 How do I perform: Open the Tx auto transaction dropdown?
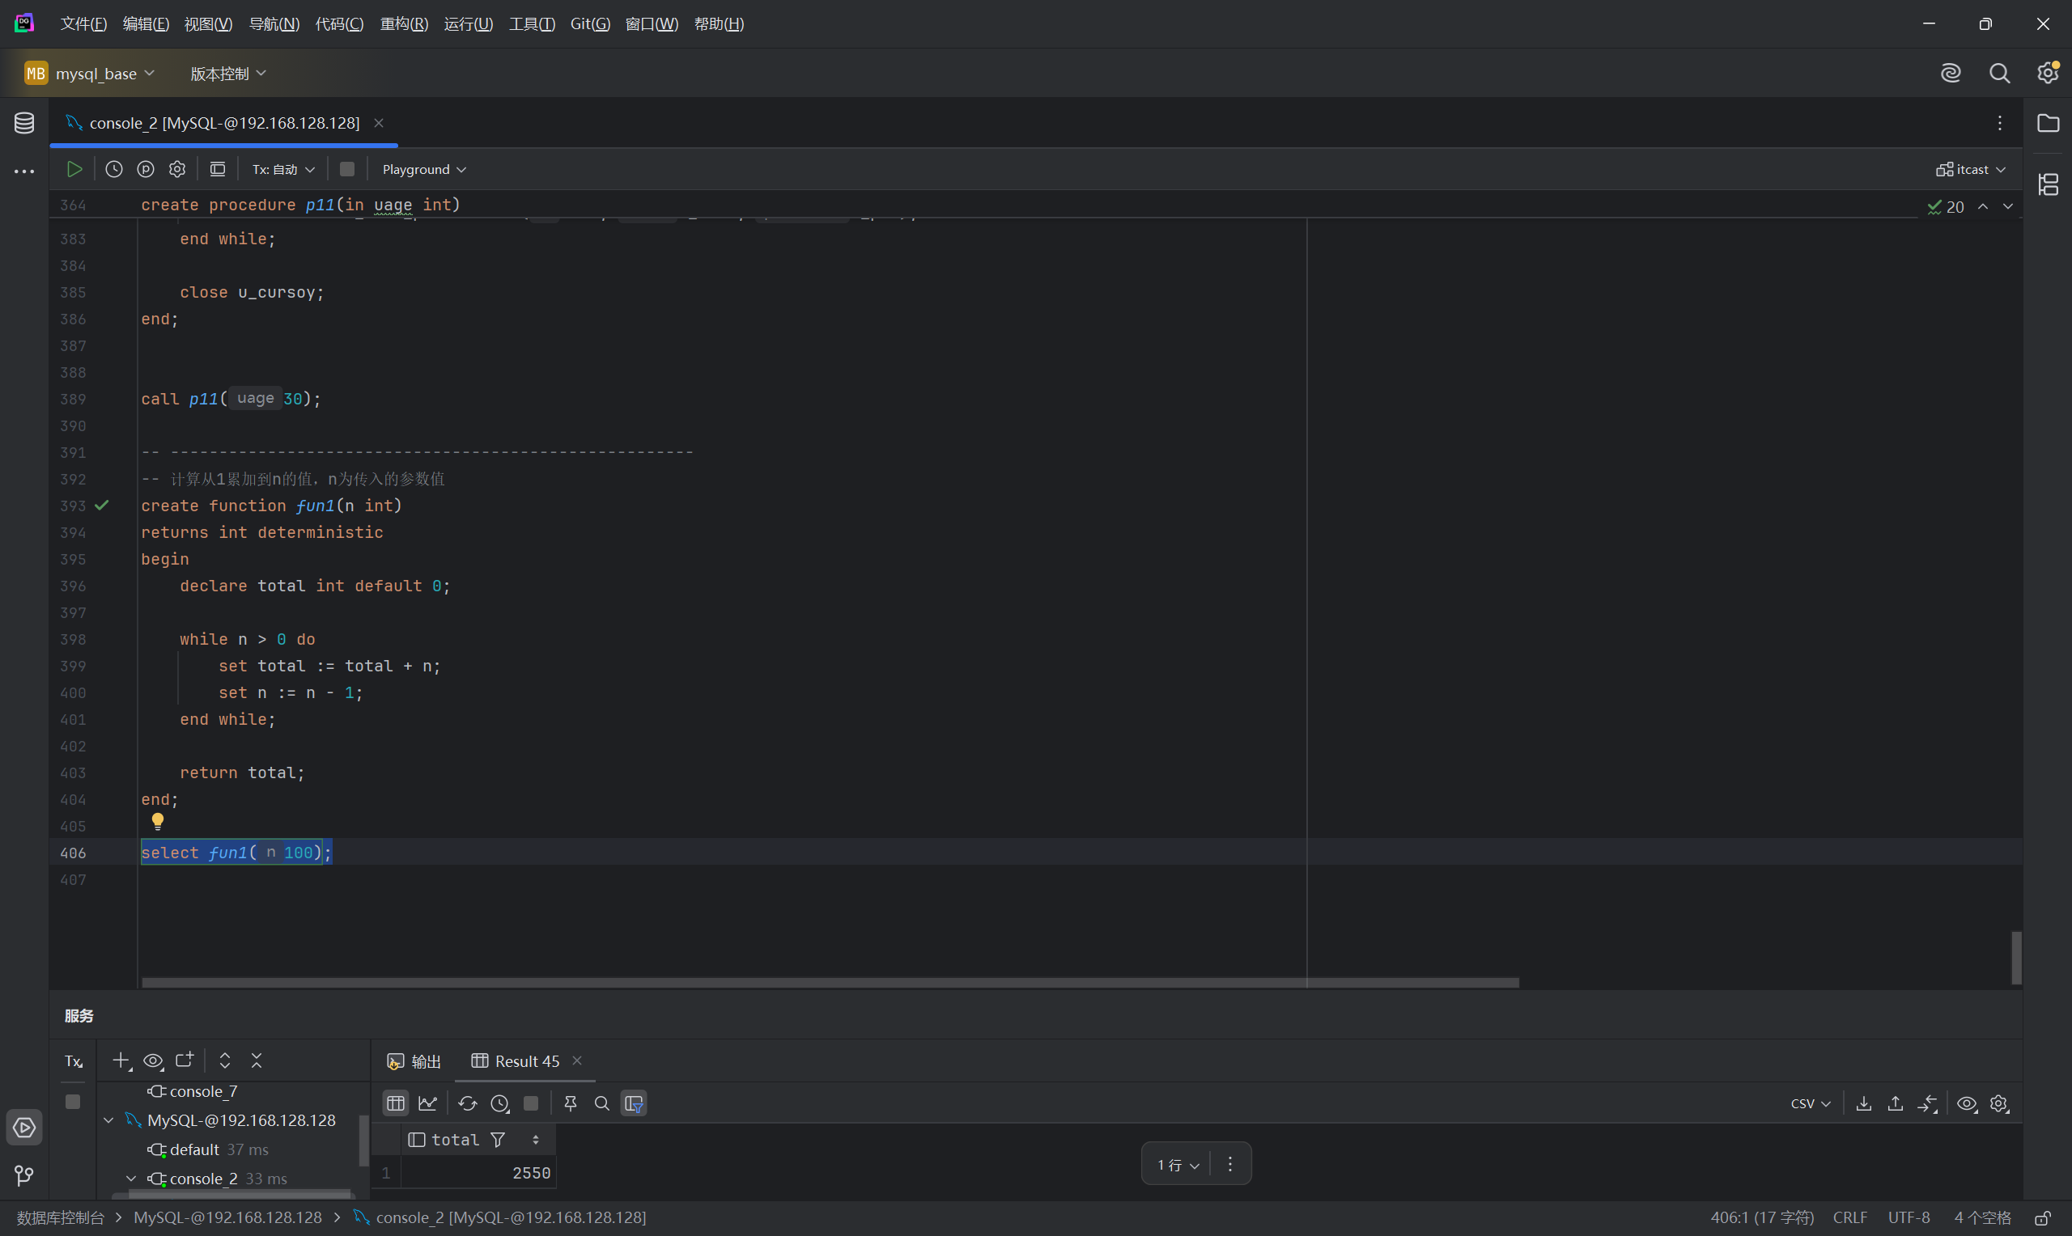point(283,169)
